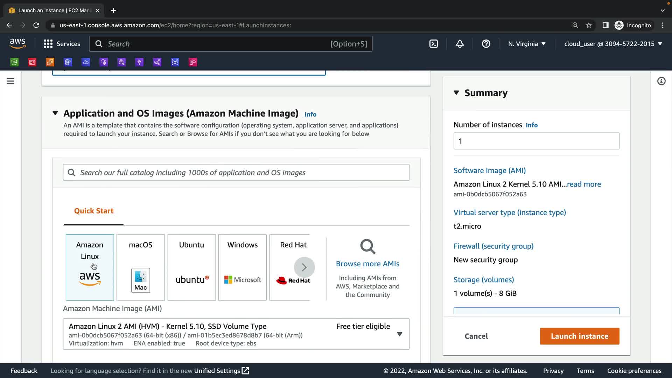
Task: Select the Quick Start tab
Action: (x=94, y=211)
